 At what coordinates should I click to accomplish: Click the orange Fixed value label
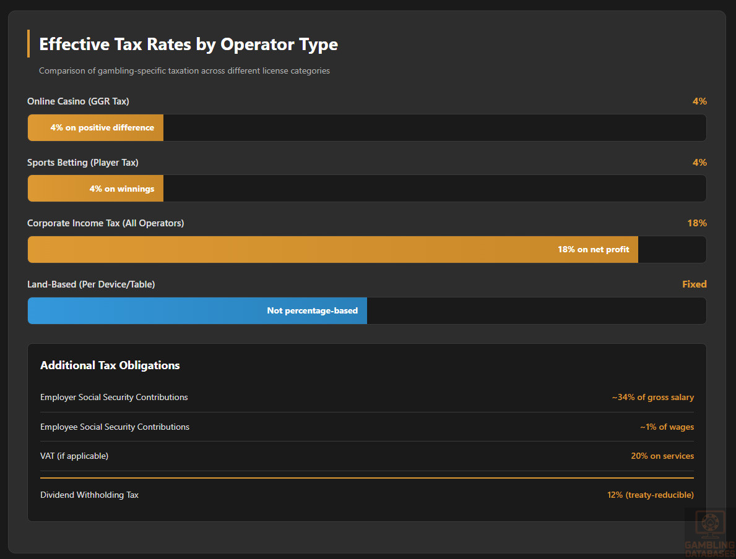[x=694, y=284]
